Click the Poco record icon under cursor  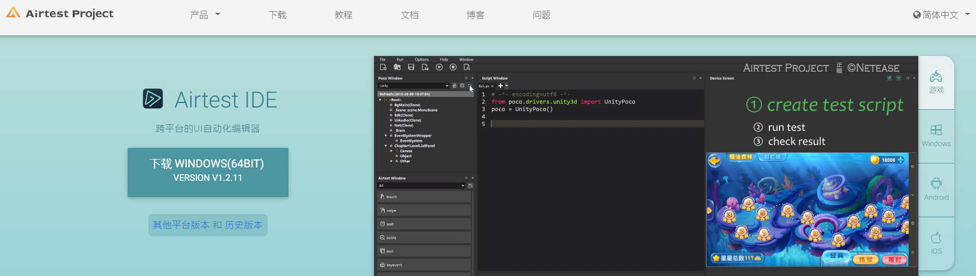pyautogui.click(x=470, y=86)
